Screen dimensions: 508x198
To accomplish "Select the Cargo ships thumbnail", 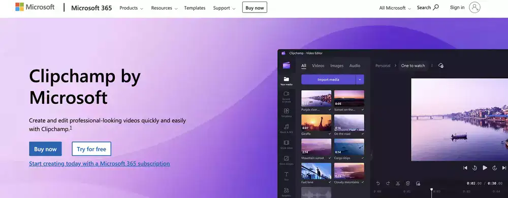I will coord(349,147).
